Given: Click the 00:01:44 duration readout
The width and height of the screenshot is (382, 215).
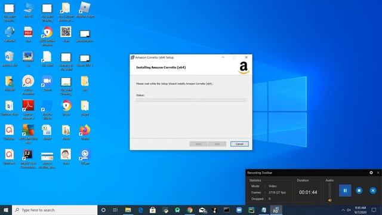Looking at the screenshot, I should click(x=308, y=192).
